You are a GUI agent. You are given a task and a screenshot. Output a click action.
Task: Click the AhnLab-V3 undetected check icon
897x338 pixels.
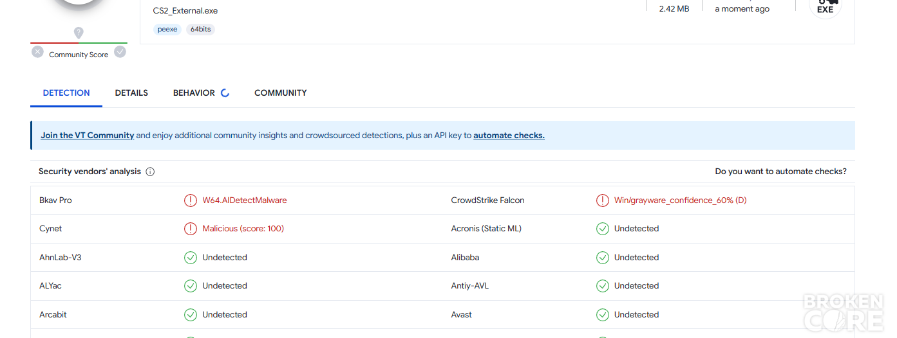click(191, 258)
